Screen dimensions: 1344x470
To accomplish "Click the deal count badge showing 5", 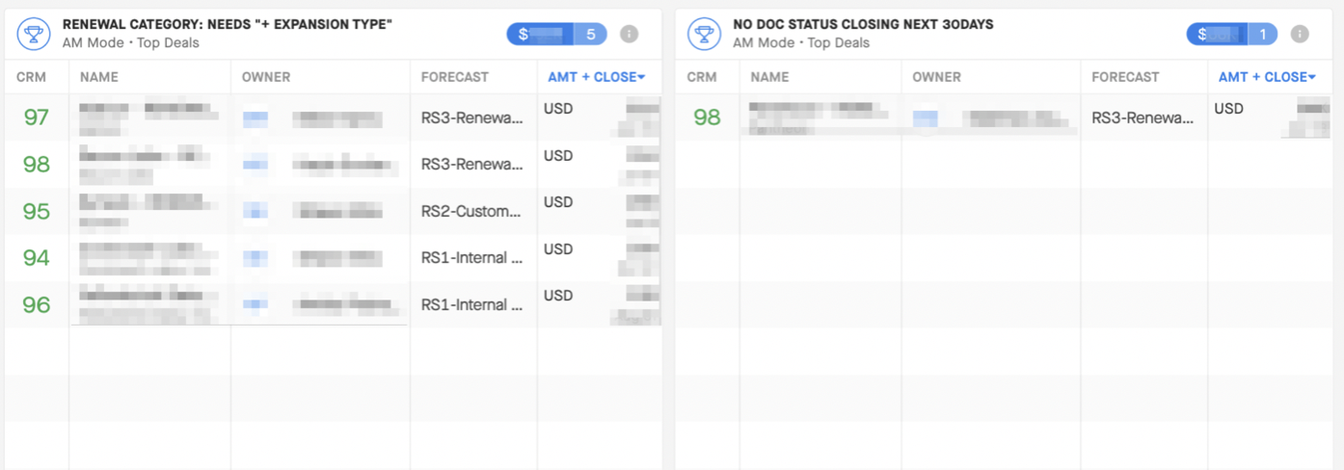I will coord(590,35).
